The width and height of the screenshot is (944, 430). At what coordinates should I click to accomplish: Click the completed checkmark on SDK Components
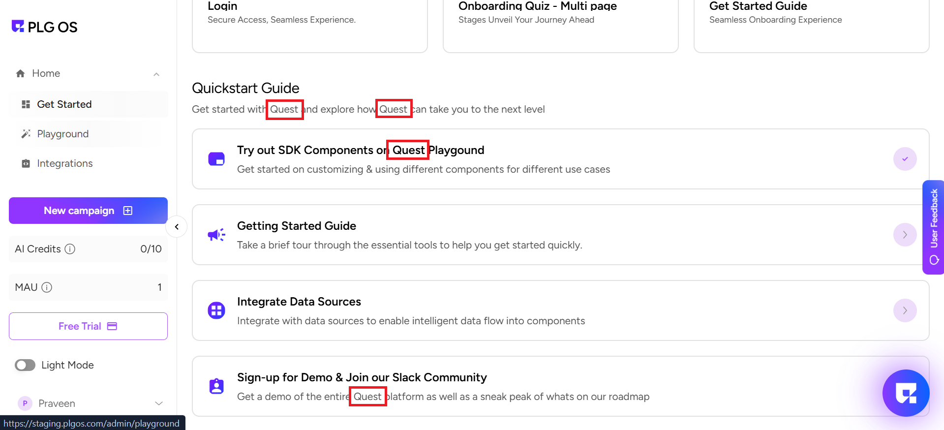click(x=905, y=159)
